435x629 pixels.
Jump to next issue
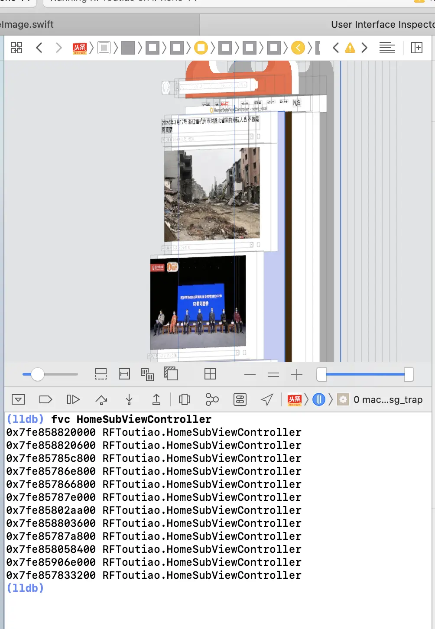pyautogui.click(x=364, y=48)
